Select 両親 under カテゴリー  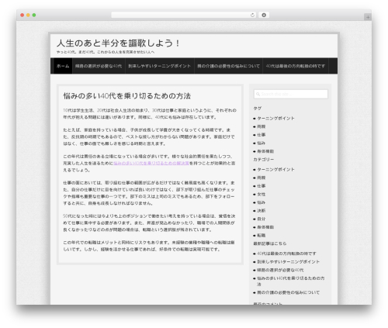(262, 178)
